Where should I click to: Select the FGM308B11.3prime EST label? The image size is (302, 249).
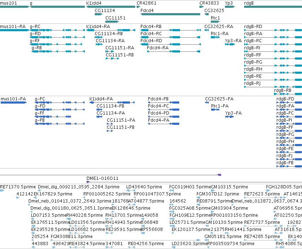[x=71, y=237]
